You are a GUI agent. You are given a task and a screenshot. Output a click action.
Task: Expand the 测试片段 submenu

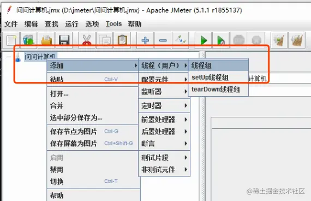coord(164,157)
